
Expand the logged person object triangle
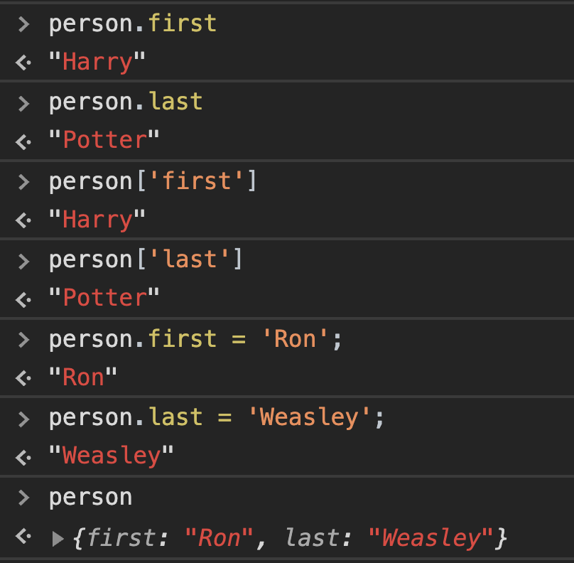[58, 539]
